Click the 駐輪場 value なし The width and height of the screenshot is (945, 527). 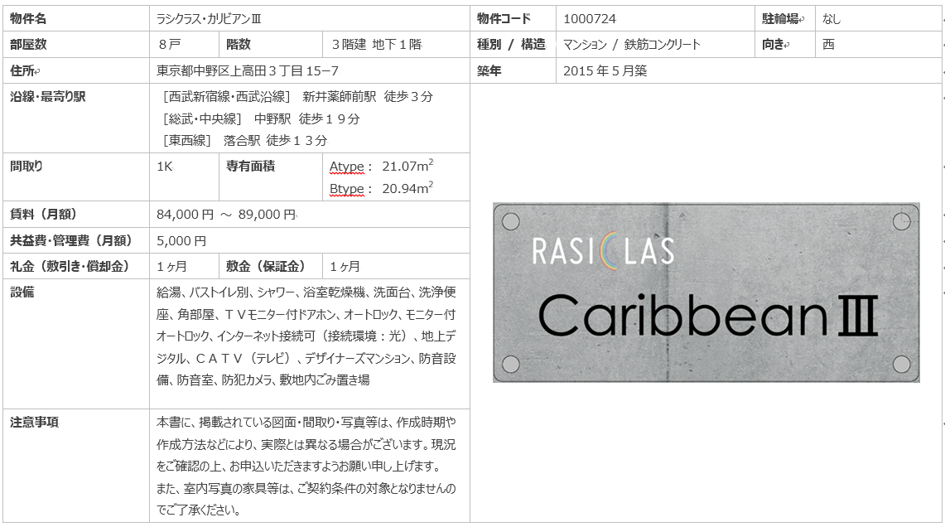(832, 18)
